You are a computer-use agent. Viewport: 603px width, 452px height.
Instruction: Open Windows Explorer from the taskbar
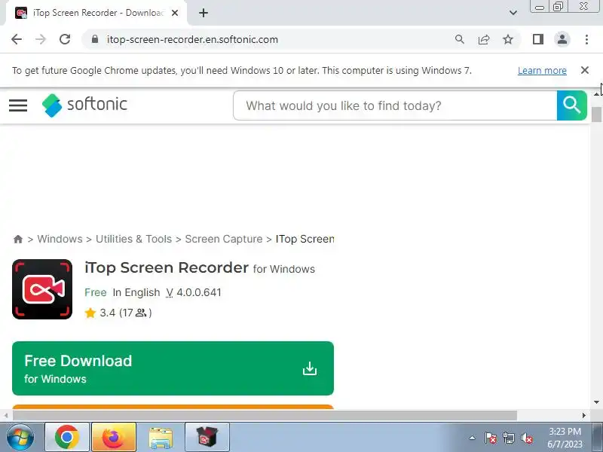161,438
